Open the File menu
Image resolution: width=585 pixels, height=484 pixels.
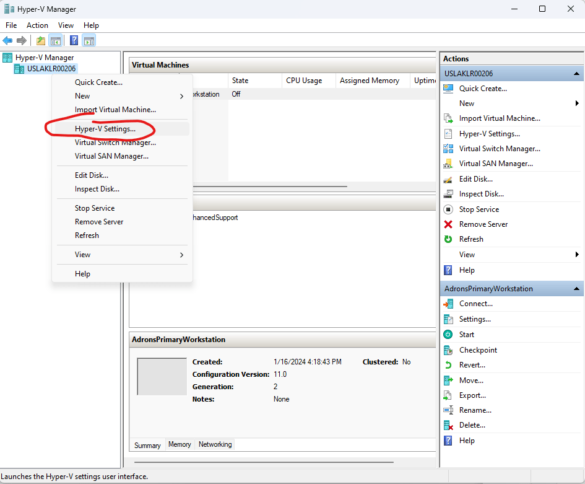click(11, 25)
